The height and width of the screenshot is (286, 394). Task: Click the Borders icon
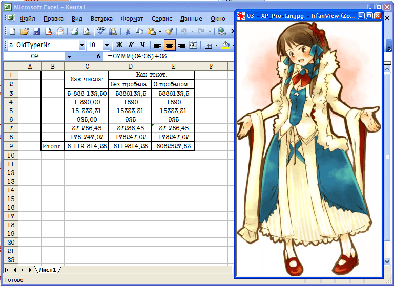[208, 45]
